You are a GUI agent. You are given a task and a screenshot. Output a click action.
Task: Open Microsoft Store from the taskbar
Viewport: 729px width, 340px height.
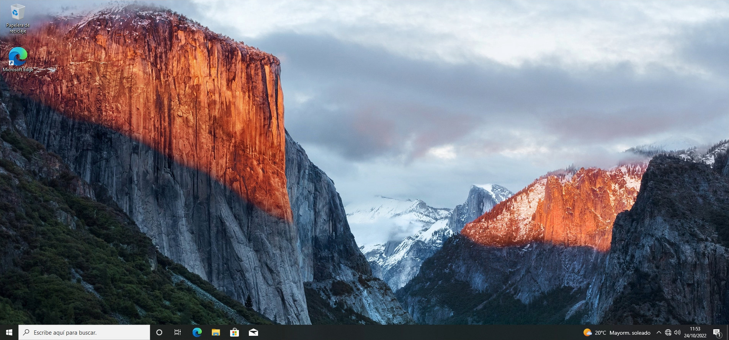pos(234,332)
